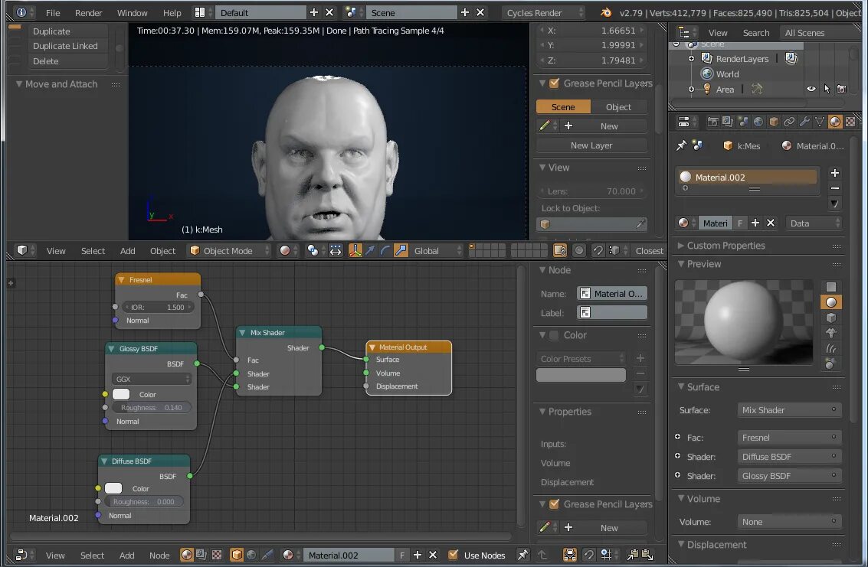Screen dimensions: 868x567
Task: Toggle Grease Pencil Layers checkbox in viewport panel
Action: click(x=554, y=83)
